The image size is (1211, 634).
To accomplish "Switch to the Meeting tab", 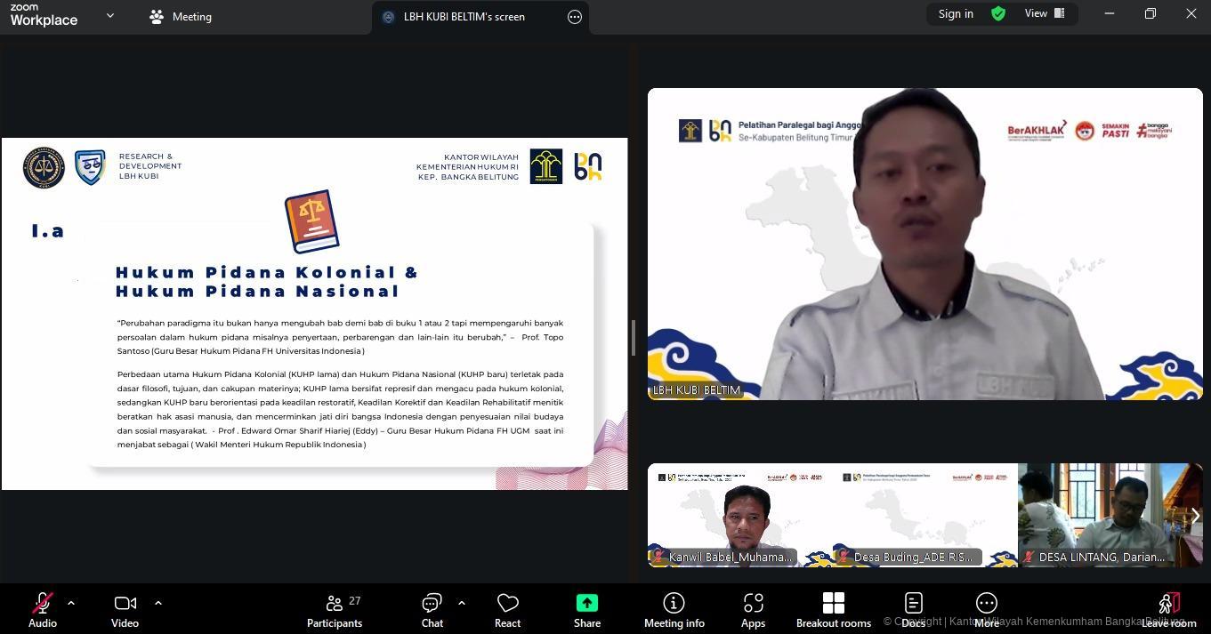I will pyautogui.click(x=181, y=17).
